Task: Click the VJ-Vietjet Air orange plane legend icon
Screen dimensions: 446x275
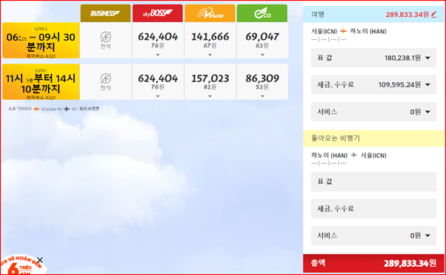Action: click(36, 109)
